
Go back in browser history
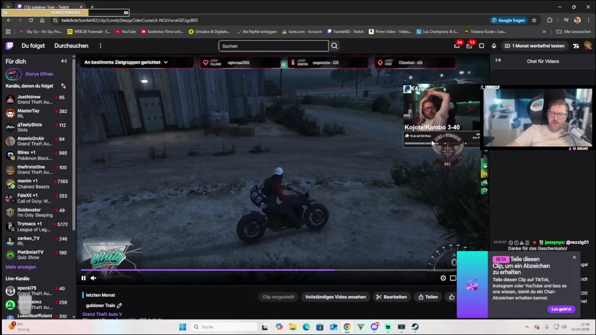pyautogui.click(x=9, y=20)
